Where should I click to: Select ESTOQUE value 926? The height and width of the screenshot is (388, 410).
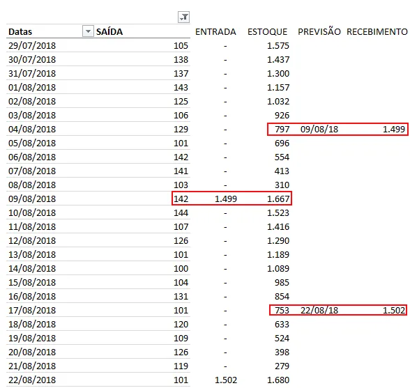coord(282,115)
